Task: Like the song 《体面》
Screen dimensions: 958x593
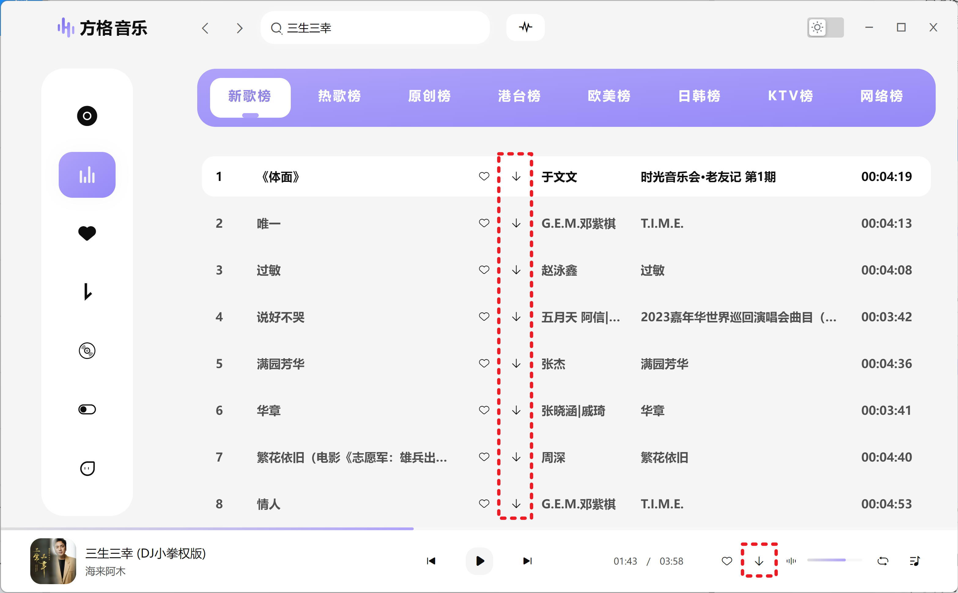Action: pos(484,176)
